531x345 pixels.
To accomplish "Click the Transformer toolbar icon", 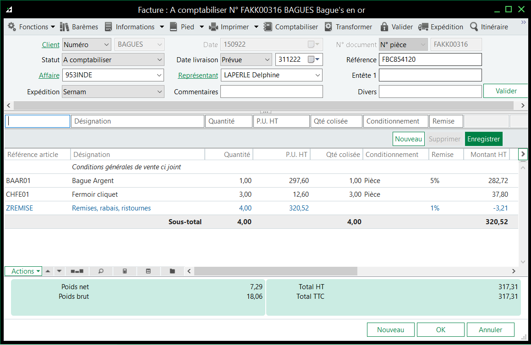I will pos(328,27).
